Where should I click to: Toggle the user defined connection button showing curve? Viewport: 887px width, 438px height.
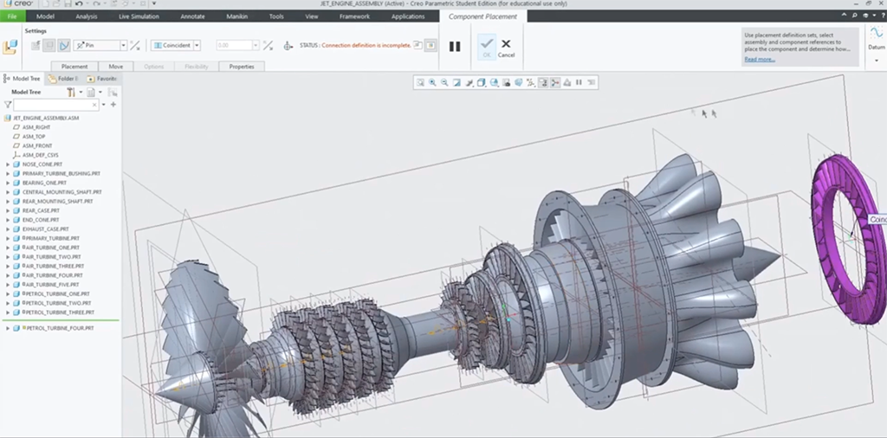[x=63, y=46]
